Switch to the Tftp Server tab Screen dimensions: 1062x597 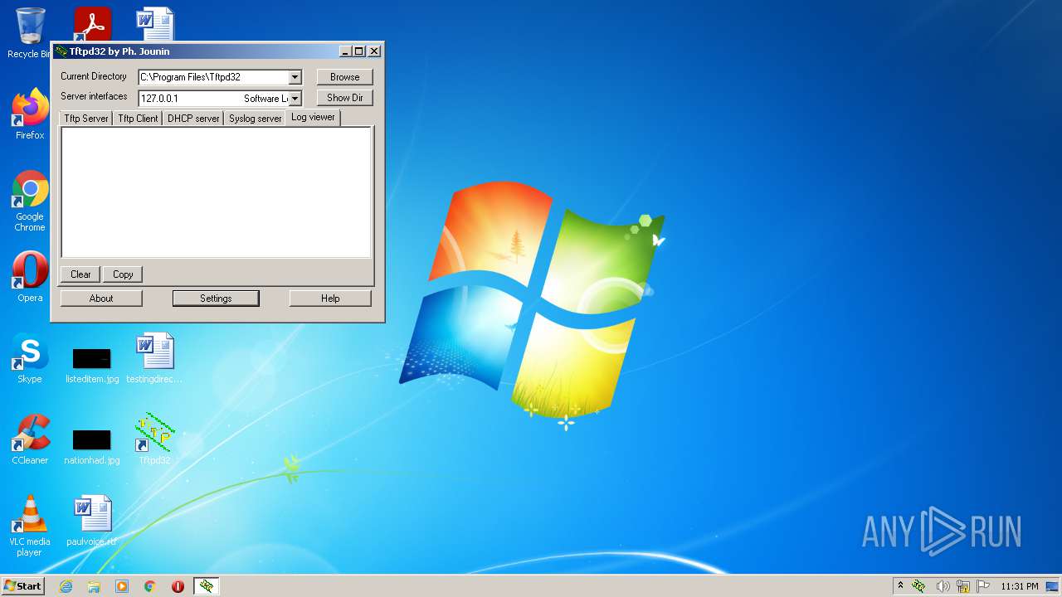(x=86, y=119)
